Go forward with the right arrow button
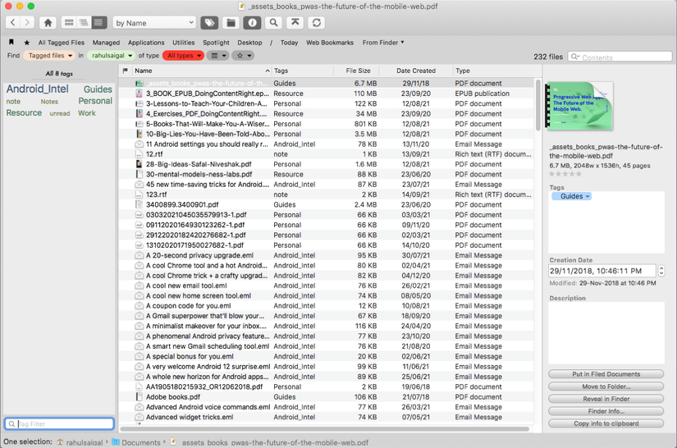677x448 pixels. click(x=27, y=22)
